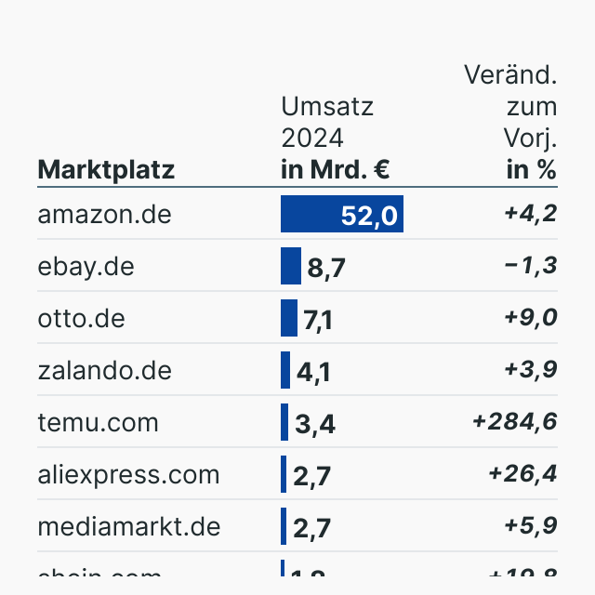Click the +4,2 change value for amazon.de
Screen dimensions: 595x595
[530, 215]
